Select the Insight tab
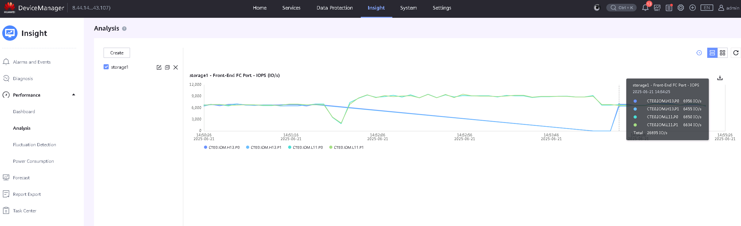 point(376,8)
